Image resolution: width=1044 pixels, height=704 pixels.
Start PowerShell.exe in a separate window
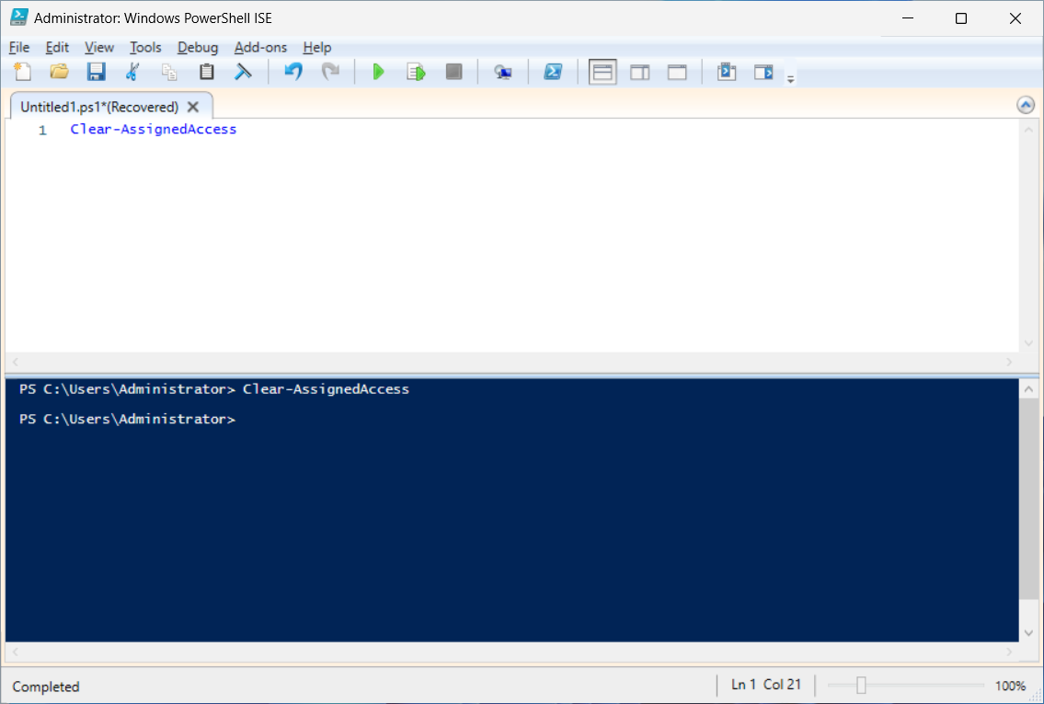553,72
